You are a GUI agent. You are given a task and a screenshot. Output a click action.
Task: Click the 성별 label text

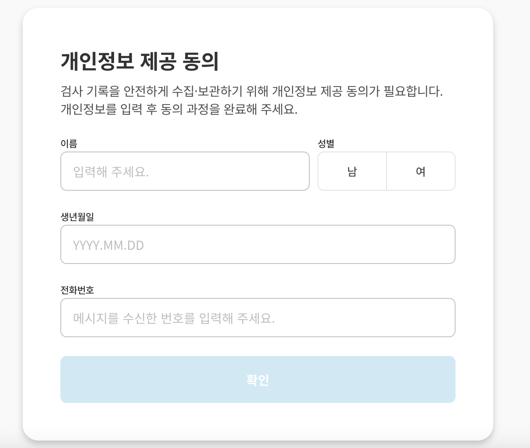[326, 144]
